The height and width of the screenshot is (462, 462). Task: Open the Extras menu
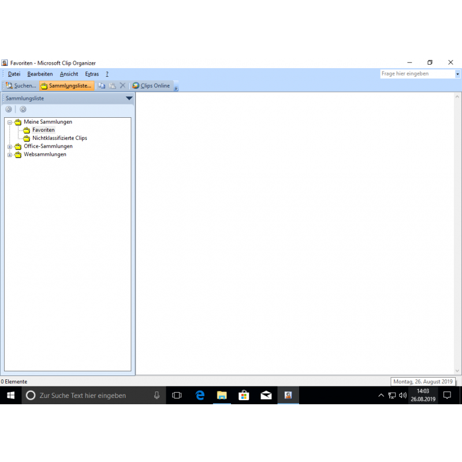point(92,74)
